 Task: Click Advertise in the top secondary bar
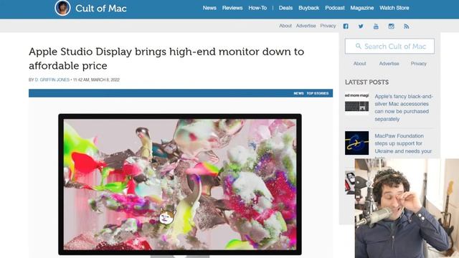pyautogui.click(x=306, y=26)
